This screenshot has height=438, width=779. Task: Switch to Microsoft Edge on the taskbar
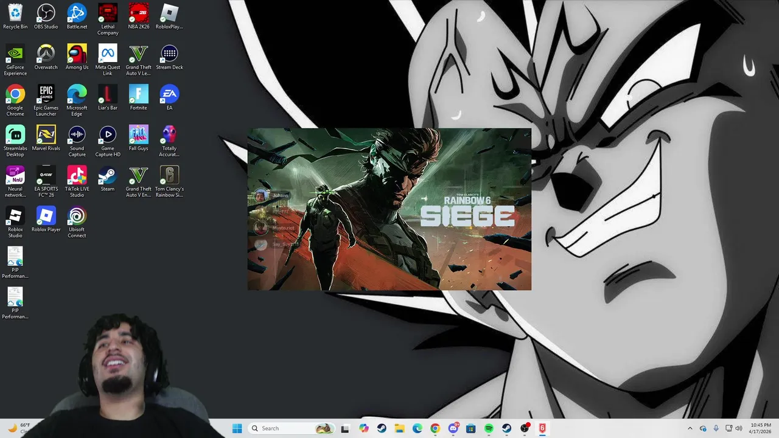(x=417, y=428)
